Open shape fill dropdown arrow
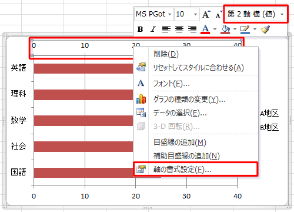The height and width of the screenshot is (212, 294). pos(235,29)
